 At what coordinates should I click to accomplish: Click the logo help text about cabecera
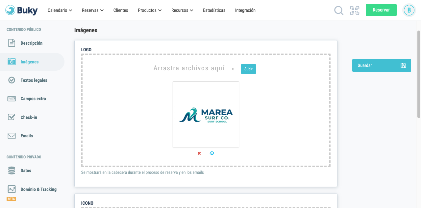[142, 173]
